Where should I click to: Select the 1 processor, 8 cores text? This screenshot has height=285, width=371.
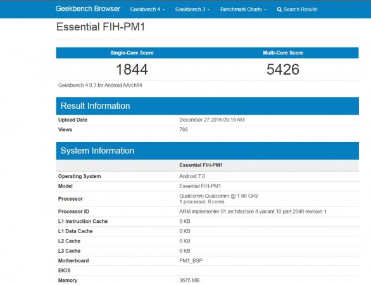201,202
